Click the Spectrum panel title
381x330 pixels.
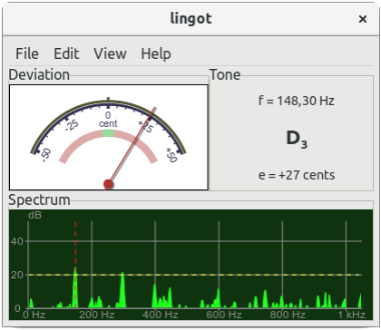39,200
